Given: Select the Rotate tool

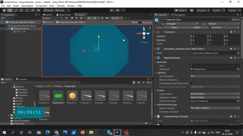Looking at the screenshot, I should pyautogui.click(x=16, y=10).
